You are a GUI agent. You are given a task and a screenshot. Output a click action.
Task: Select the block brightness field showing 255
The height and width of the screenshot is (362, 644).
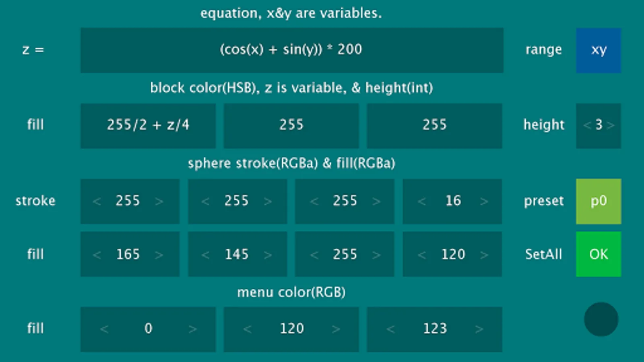click(x=434, y=126)
